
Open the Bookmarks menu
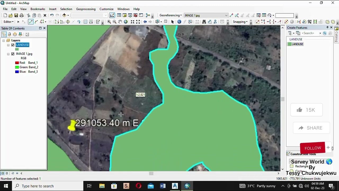click(38, 9)
